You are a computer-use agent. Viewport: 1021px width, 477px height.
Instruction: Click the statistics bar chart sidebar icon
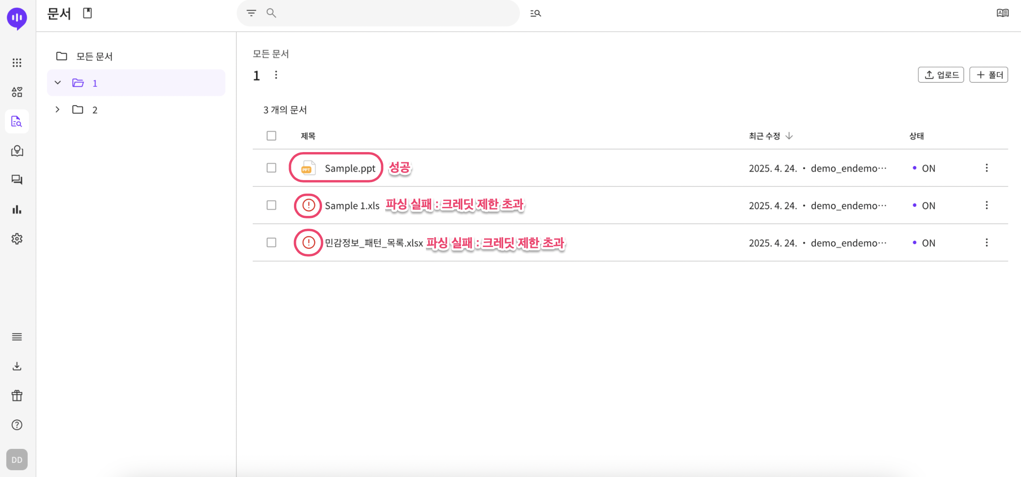[x=17, y=209]
